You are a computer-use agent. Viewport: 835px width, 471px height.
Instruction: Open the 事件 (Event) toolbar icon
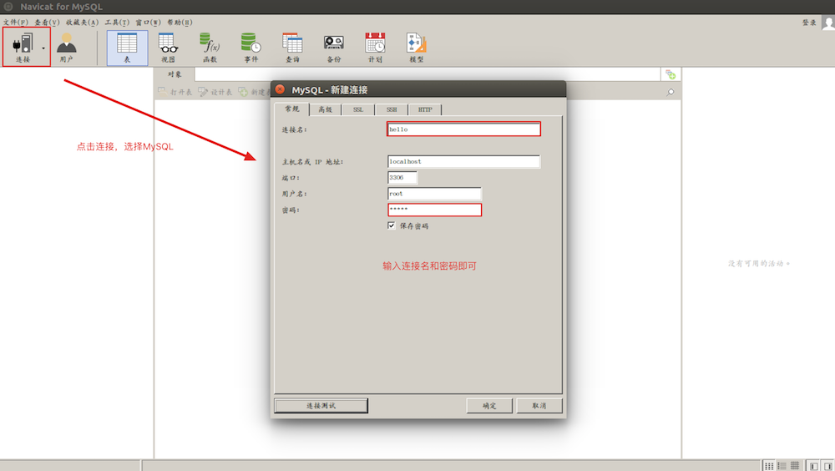coord(250,46)
